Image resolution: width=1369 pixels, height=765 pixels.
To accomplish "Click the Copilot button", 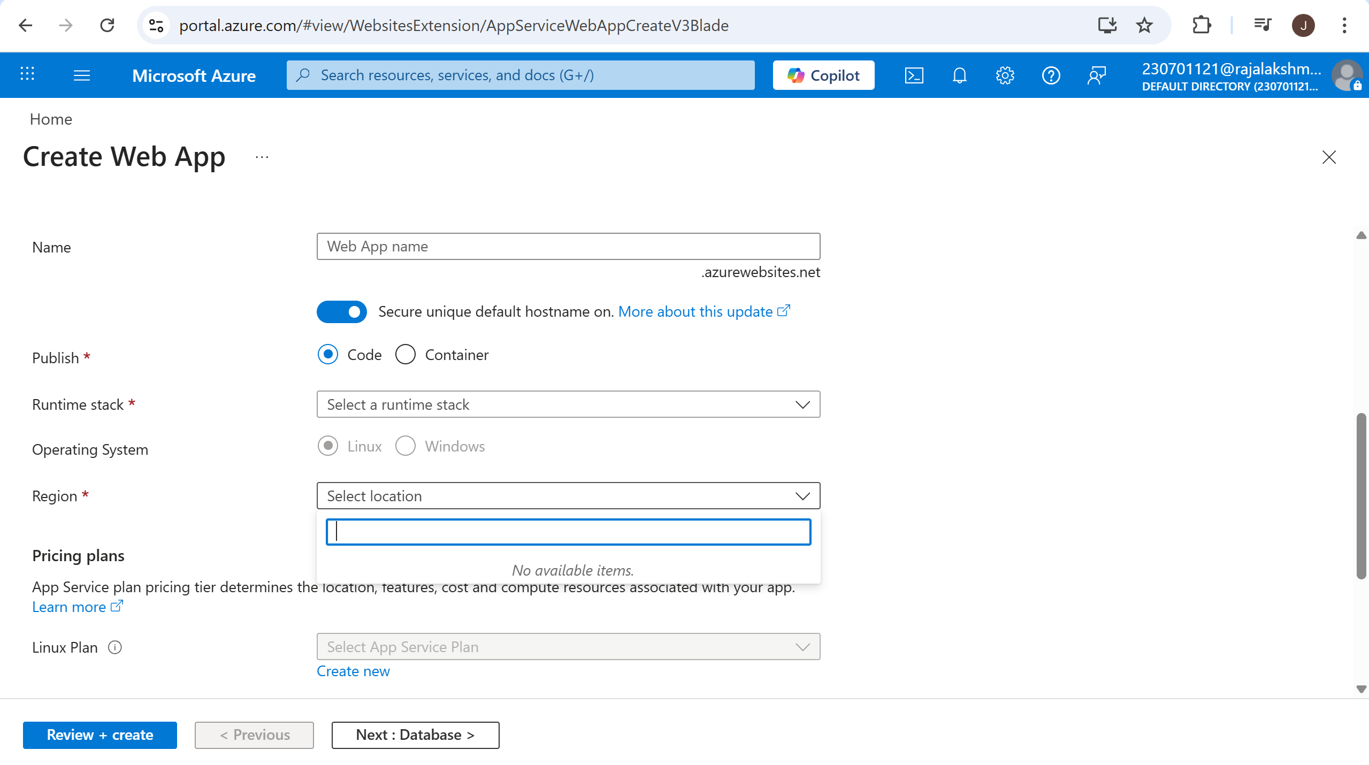I will tap(823, 75).
